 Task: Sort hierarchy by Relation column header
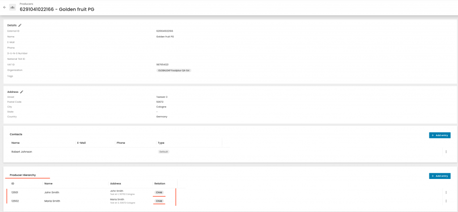(x=160, y=183)
